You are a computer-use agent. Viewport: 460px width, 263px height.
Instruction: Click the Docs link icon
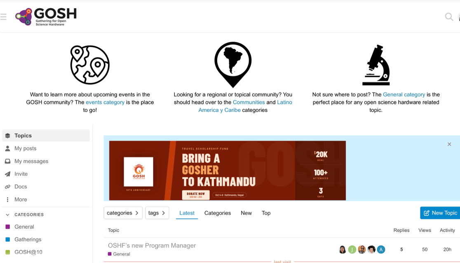pyautogui.click(x=8, y=187)
